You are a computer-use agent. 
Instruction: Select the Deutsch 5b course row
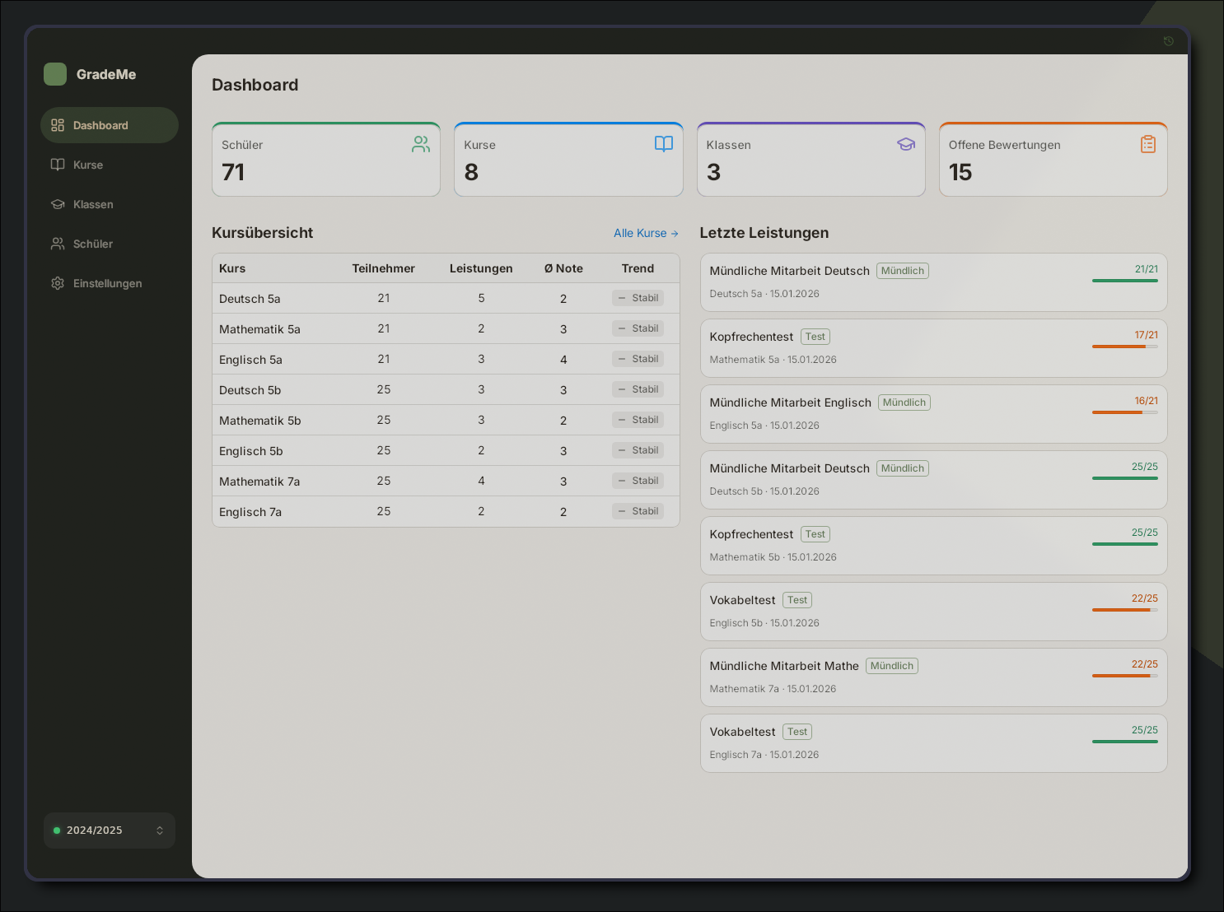pyautogui.click(x=446, y=390)
